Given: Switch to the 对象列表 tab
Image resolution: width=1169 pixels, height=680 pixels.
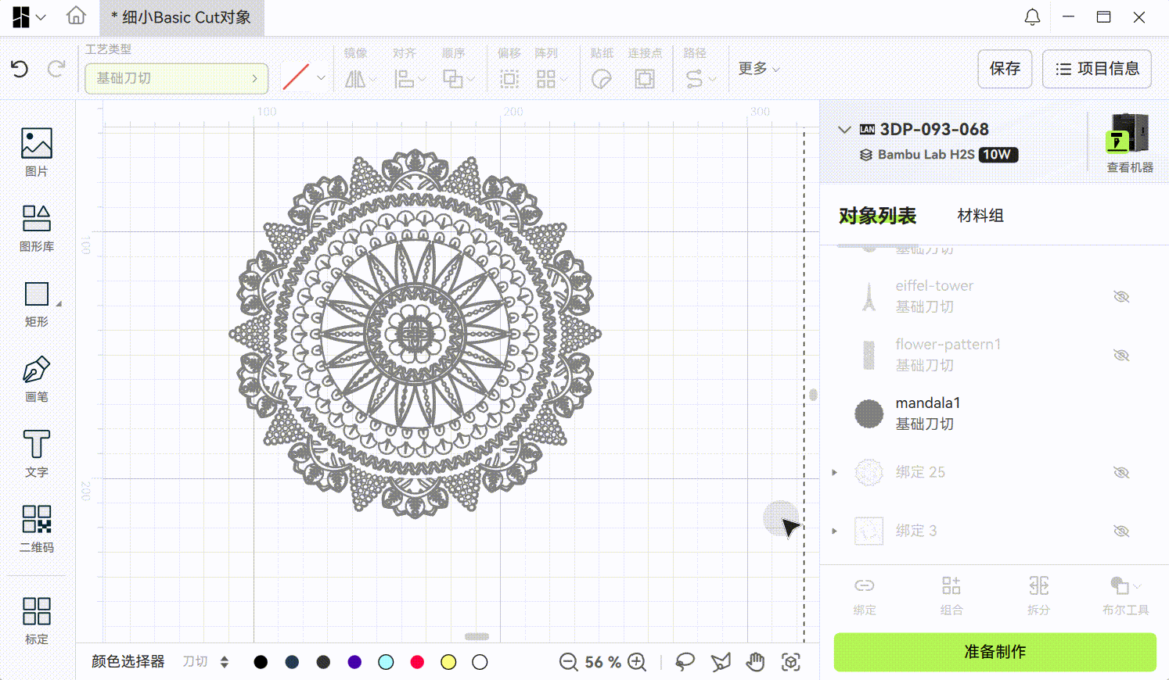Looking at the screenshot, I should [x=877, y=216].
